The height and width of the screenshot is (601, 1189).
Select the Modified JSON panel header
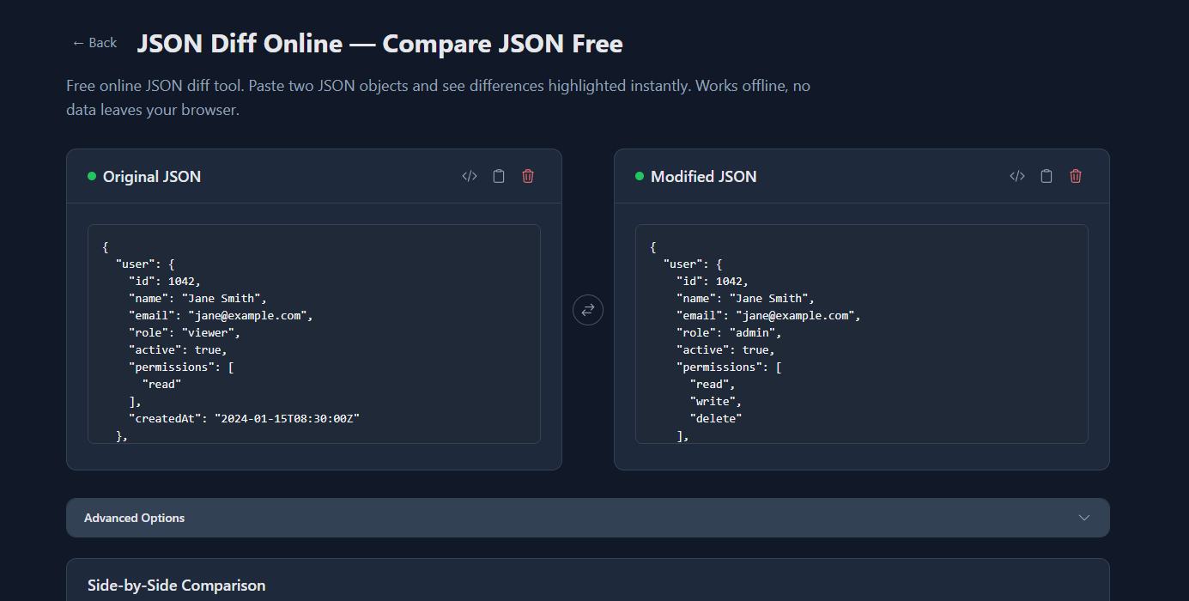coord(703,176)
